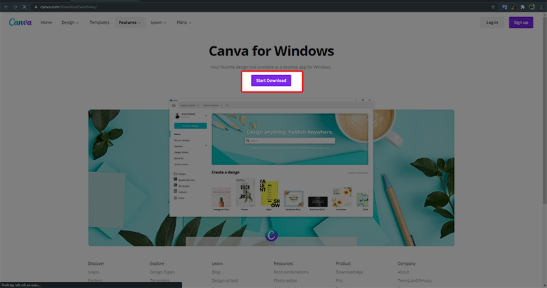Stop page loading with X icon

[25, 6]
